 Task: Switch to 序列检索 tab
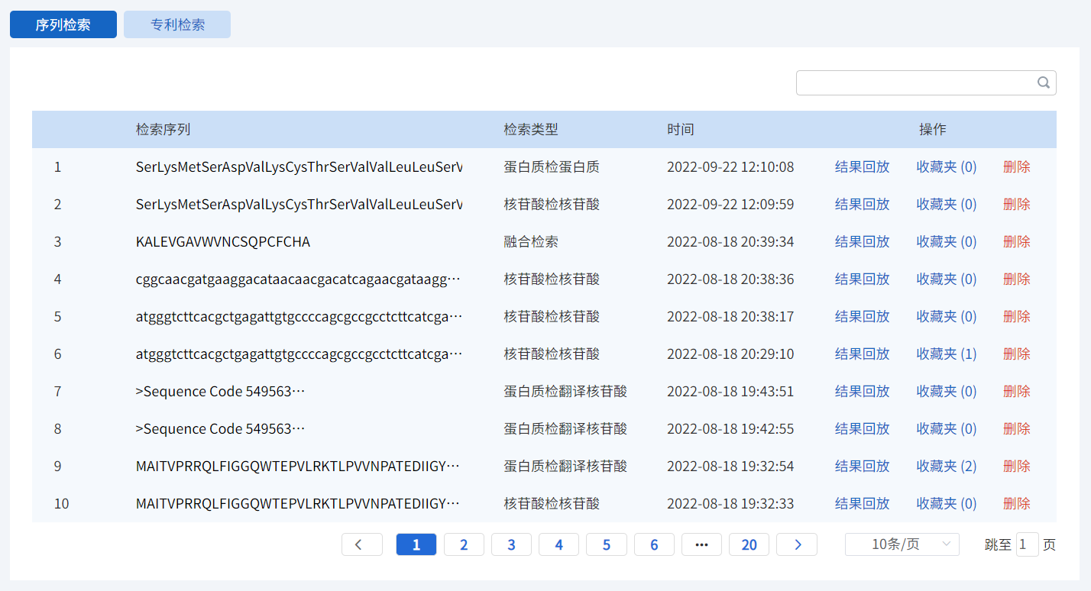point(63,24)
